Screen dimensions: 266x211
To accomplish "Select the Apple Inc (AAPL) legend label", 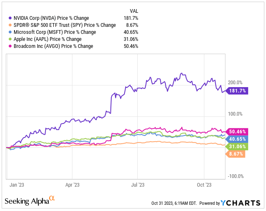I will click(48, 39).
